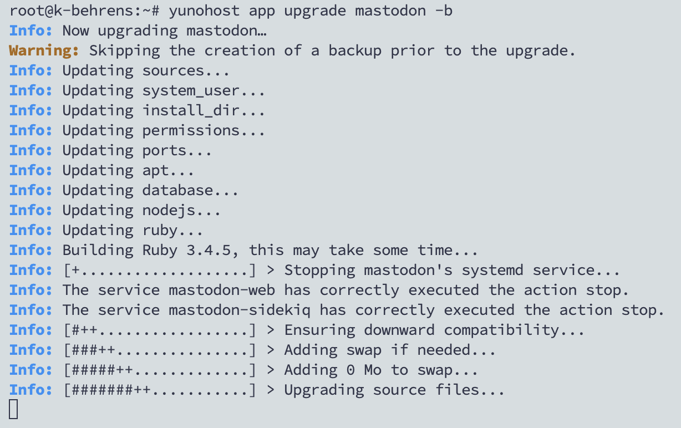
Task: Click the Updating database line
Action: [150, 191]
